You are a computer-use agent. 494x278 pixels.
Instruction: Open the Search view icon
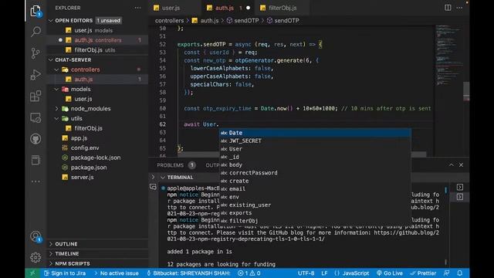[36, 32]
